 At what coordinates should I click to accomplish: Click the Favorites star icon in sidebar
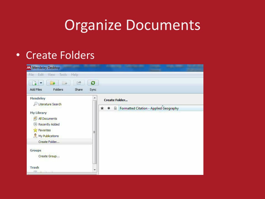click(x=35, y=130)
